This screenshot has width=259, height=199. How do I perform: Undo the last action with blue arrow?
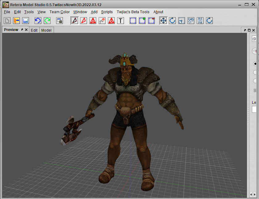(38, 21)
